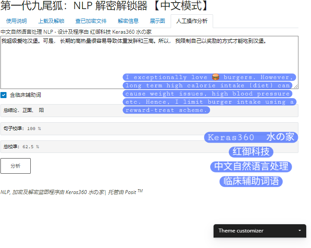Click the burger emoji in the English translation

click(215, 77)
